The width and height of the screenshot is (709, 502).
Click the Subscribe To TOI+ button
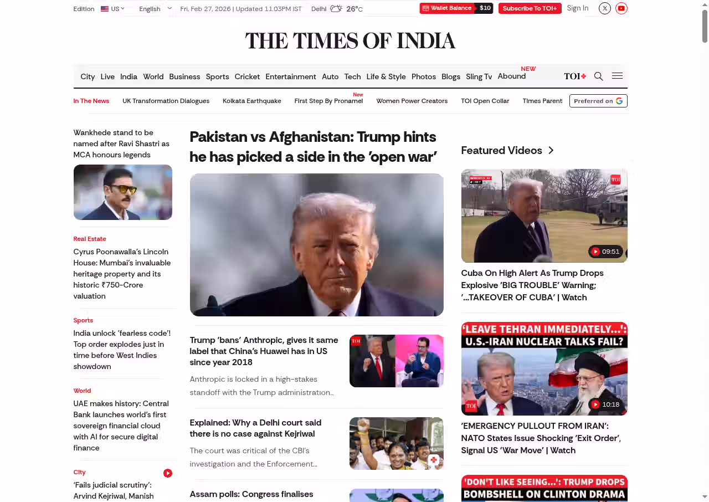pyautogui.click(x=530, y=8)
